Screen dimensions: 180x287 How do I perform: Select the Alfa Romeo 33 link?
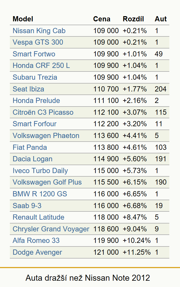[36, 240]
